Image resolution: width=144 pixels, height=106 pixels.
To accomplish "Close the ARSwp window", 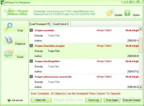I will pos(138,2).
